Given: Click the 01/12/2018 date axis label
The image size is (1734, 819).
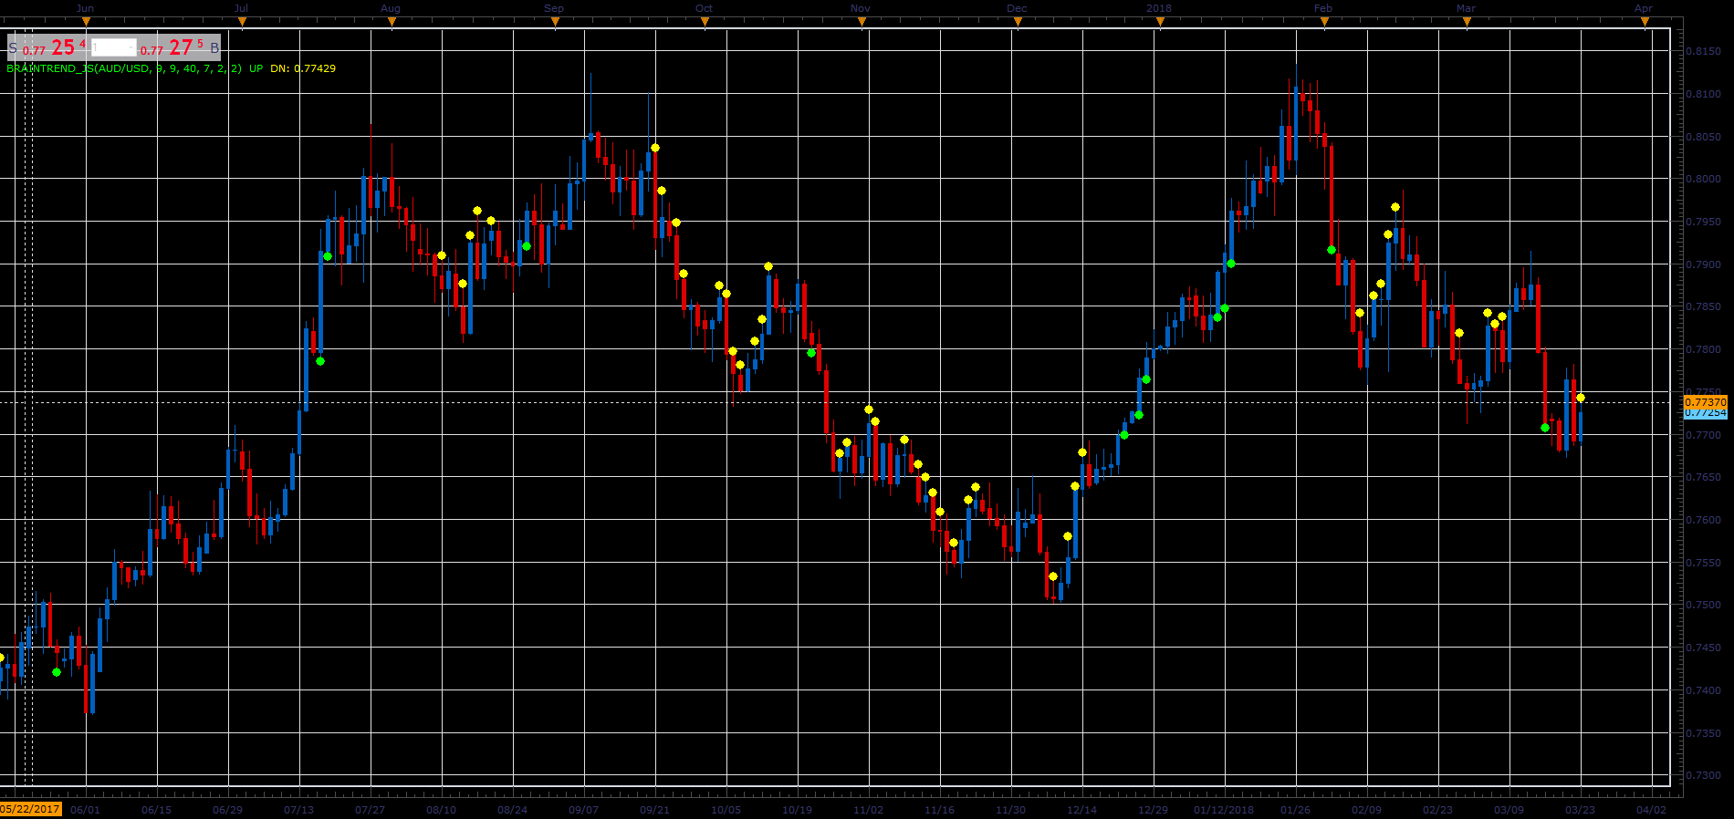Looking at the screenshot, I should 1225,810.
